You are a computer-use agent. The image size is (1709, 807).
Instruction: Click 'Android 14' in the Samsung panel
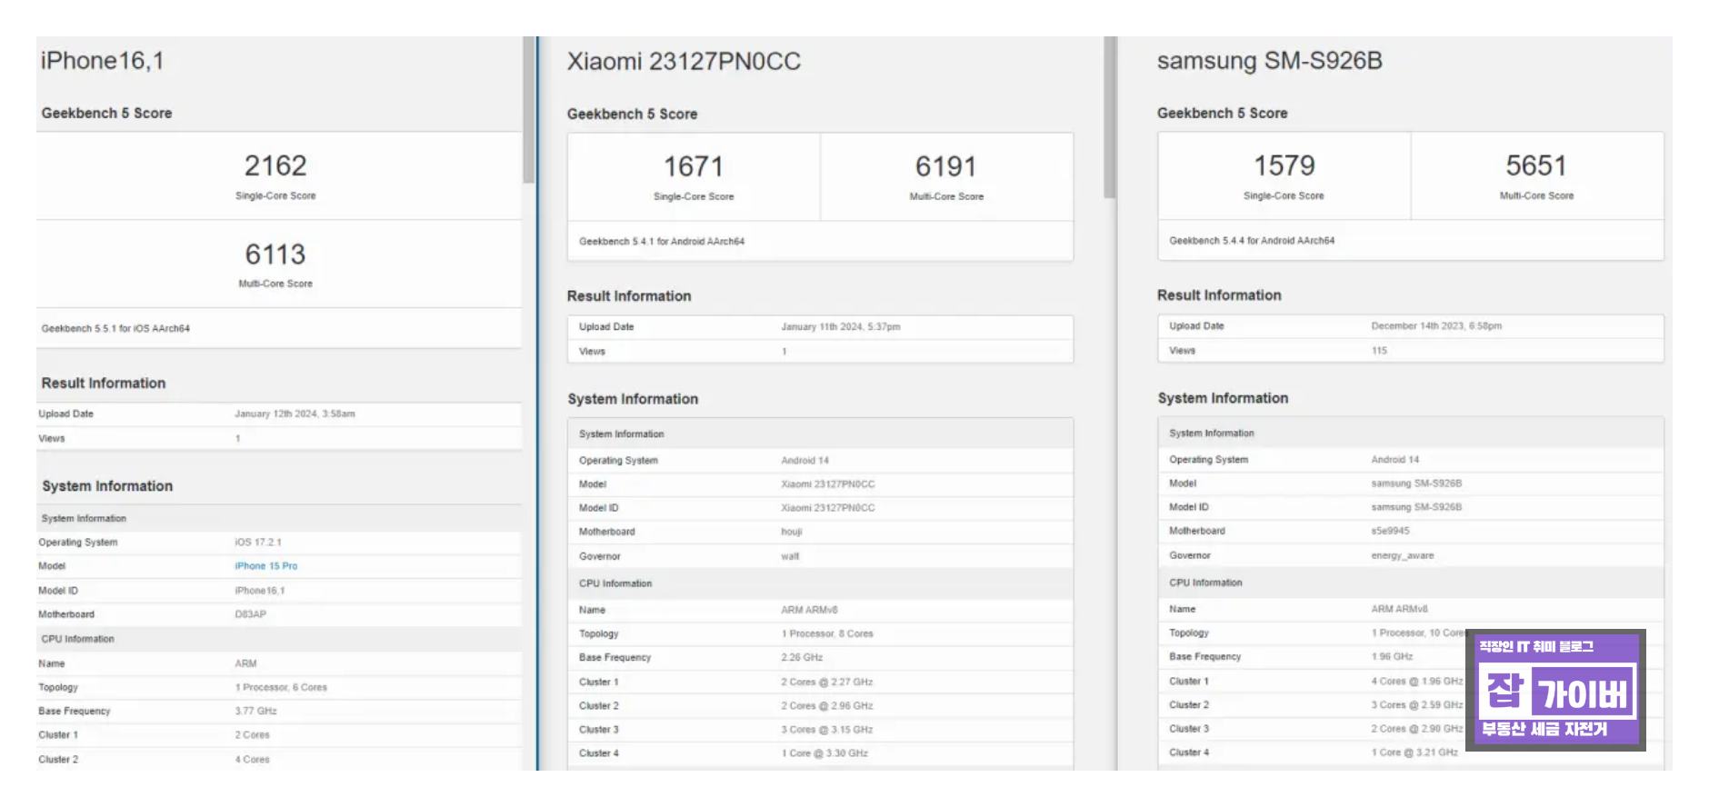pyautogui.click(x=1395, y=460)
